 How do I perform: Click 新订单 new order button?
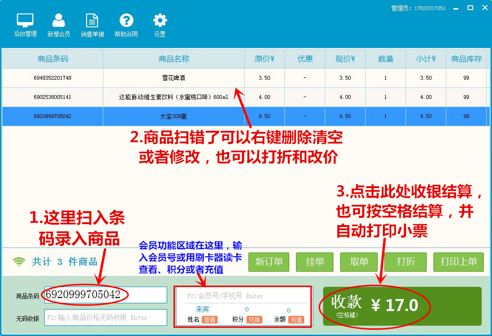[269, 262]
